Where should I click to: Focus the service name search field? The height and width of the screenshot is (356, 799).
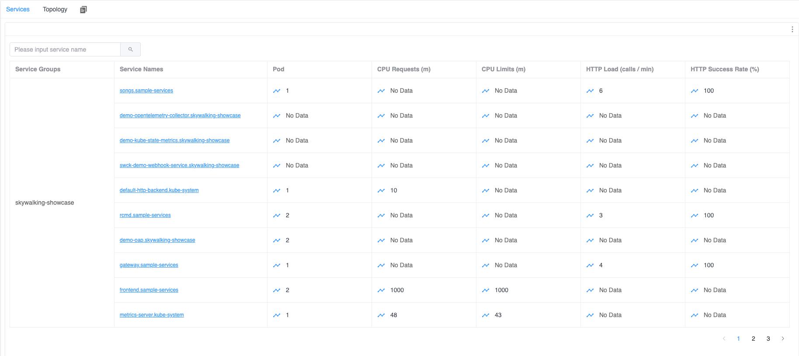coord(65,49)
